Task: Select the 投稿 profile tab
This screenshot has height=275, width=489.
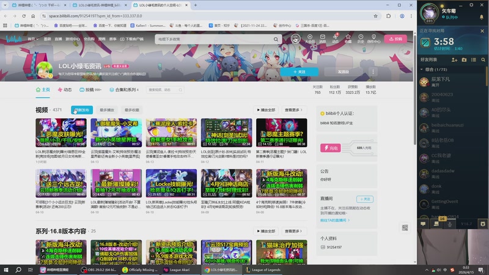Action: click(90, 90)
